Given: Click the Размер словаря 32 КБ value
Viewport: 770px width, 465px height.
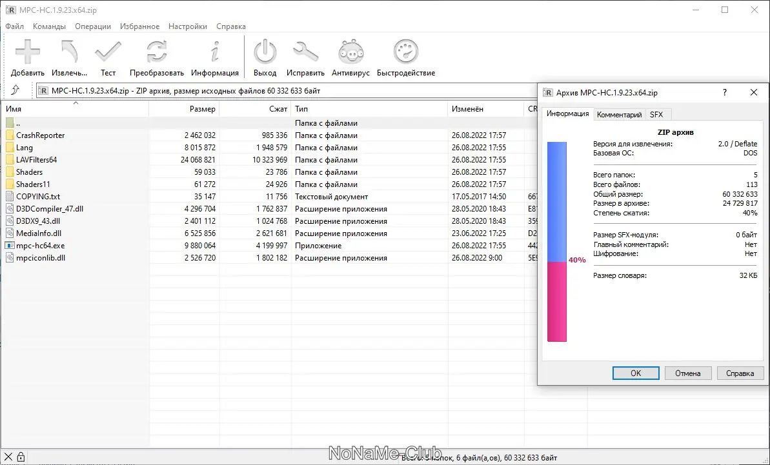Looking at the screenshot, I should tap(749, 275).
